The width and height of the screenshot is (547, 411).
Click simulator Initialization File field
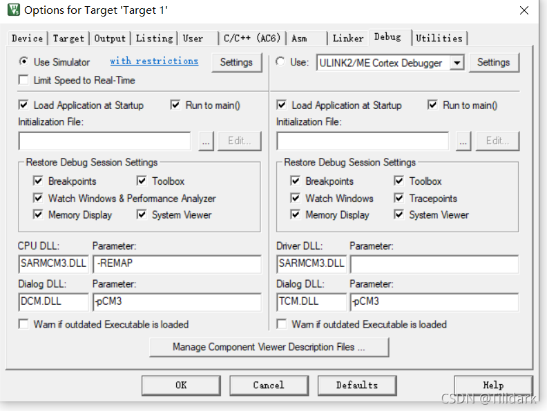(x=105, y=141)
